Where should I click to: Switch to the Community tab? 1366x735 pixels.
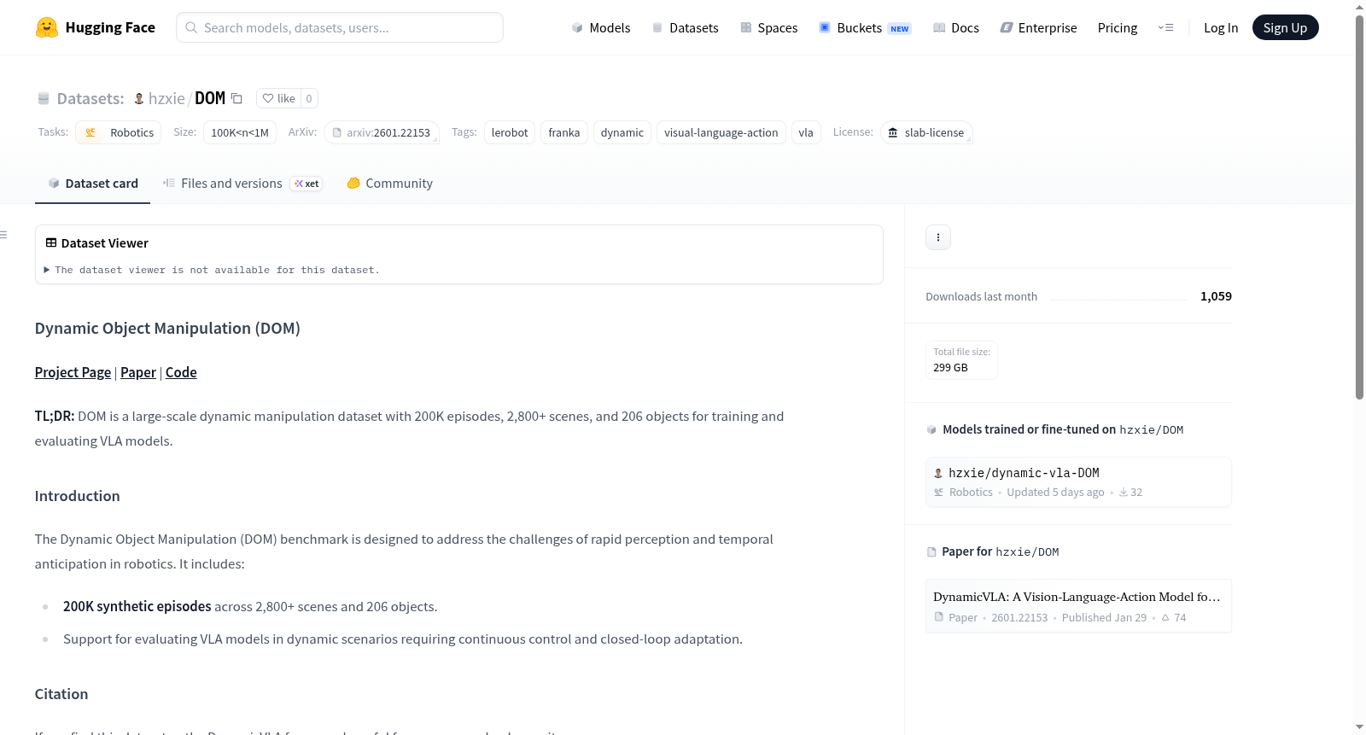(x=390, y=184)
